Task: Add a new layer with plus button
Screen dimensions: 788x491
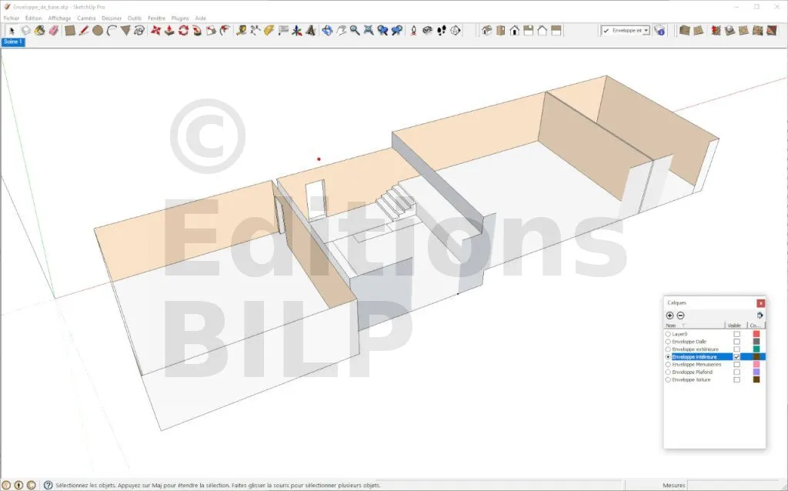Action: click(x=669, y=316)
